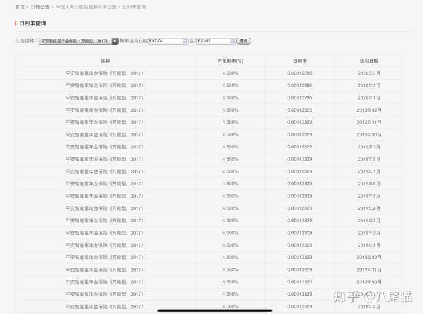Viewport: 423px width, 314px height.
Task: Select the 2019年5月 date cell
Action: coord(369,196)
